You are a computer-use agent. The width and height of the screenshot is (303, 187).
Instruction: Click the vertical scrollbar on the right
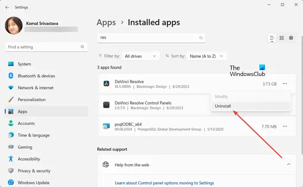pos(302,95)
